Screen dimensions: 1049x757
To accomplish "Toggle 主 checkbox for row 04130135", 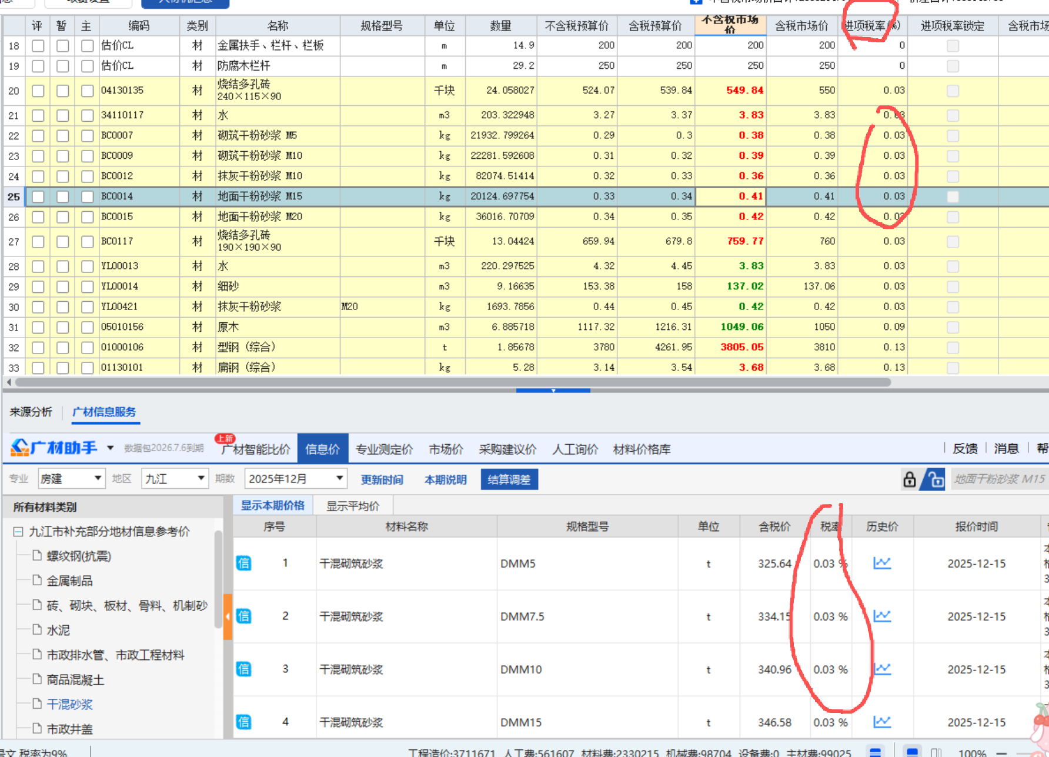I will [88, 91].
